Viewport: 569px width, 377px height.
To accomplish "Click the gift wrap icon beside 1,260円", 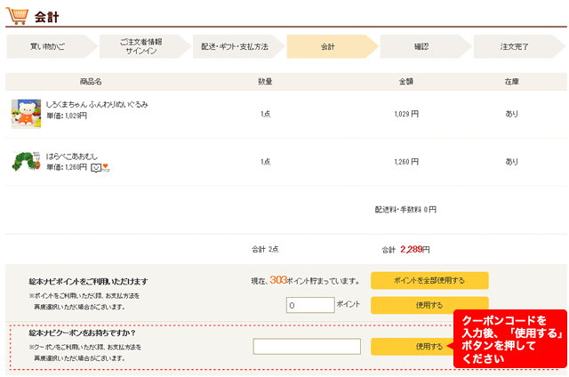I will pyautogui.click(x=95, y=167).
